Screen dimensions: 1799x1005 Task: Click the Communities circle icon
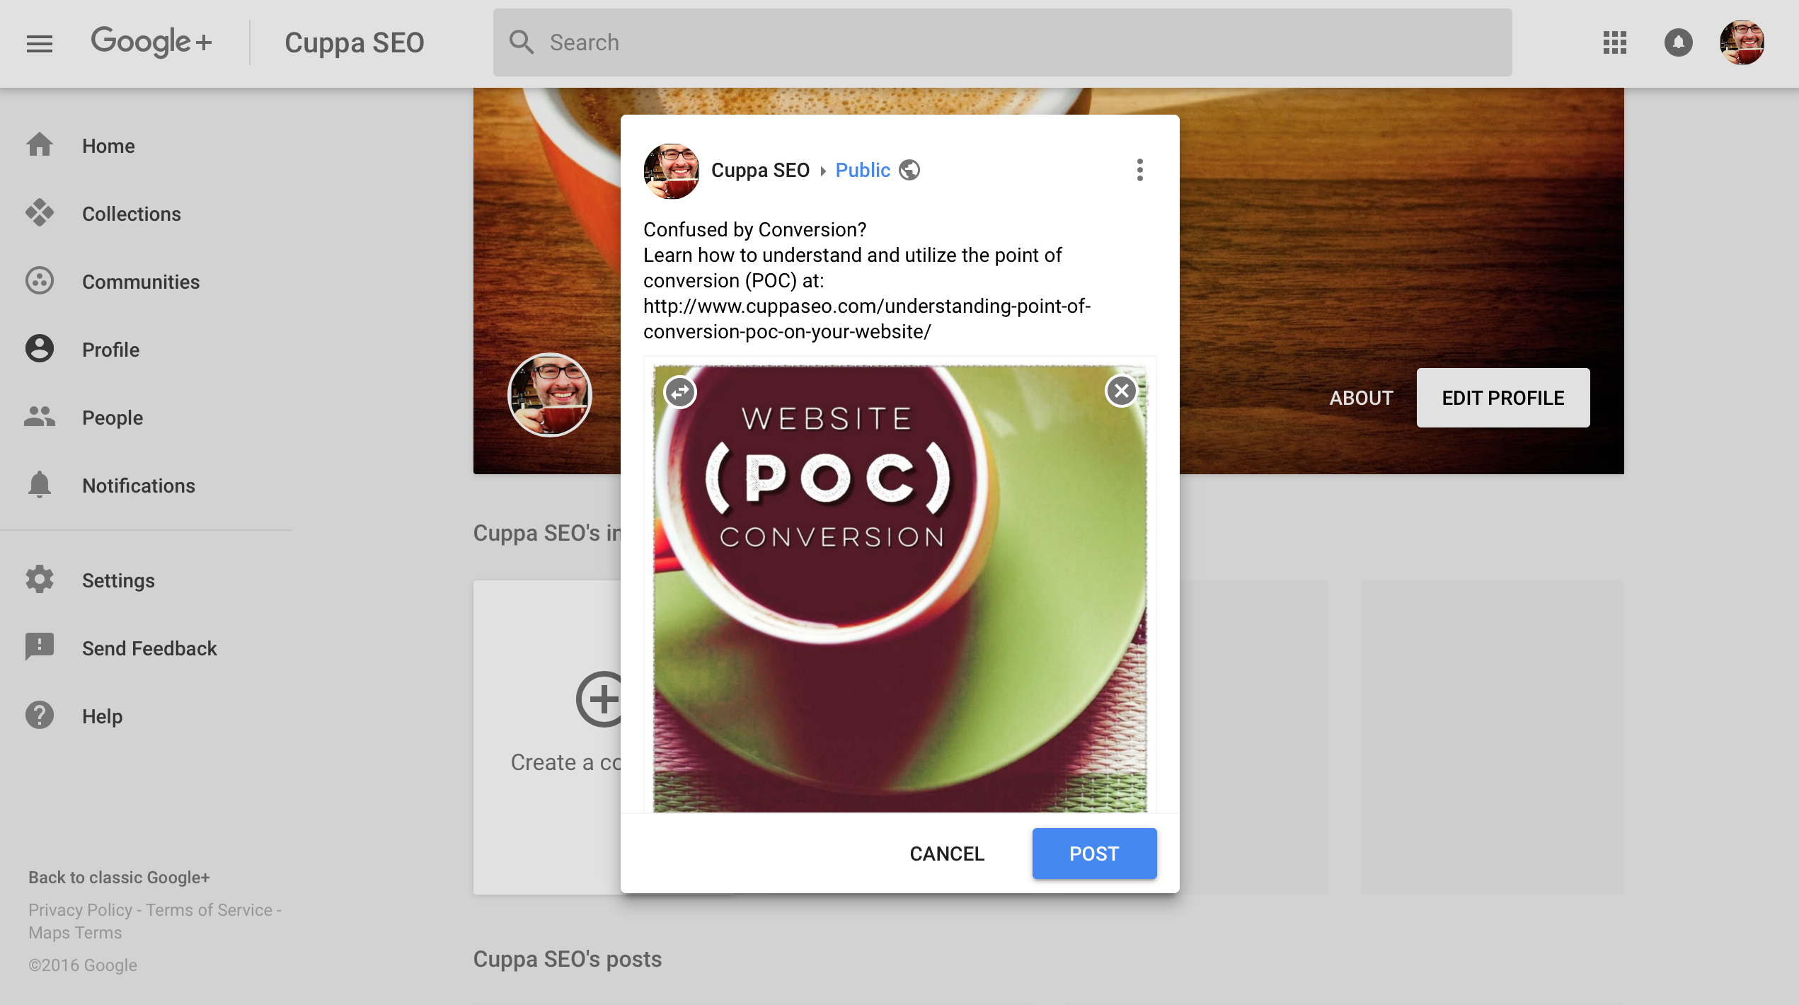40,281
